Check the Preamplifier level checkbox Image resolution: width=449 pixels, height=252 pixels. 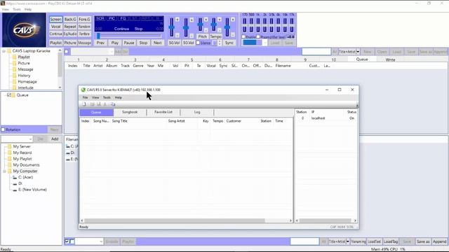click(x=258, y=37)
